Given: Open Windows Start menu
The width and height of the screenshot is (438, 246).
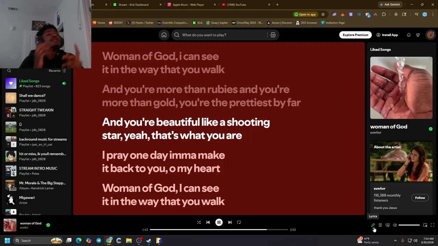Looking at the screenshot, I should (x=7, y=241).
